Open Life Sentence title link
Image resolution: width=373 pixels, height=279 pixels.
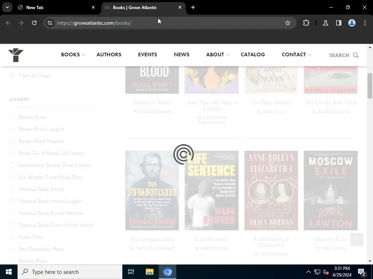tap(212, 239)
